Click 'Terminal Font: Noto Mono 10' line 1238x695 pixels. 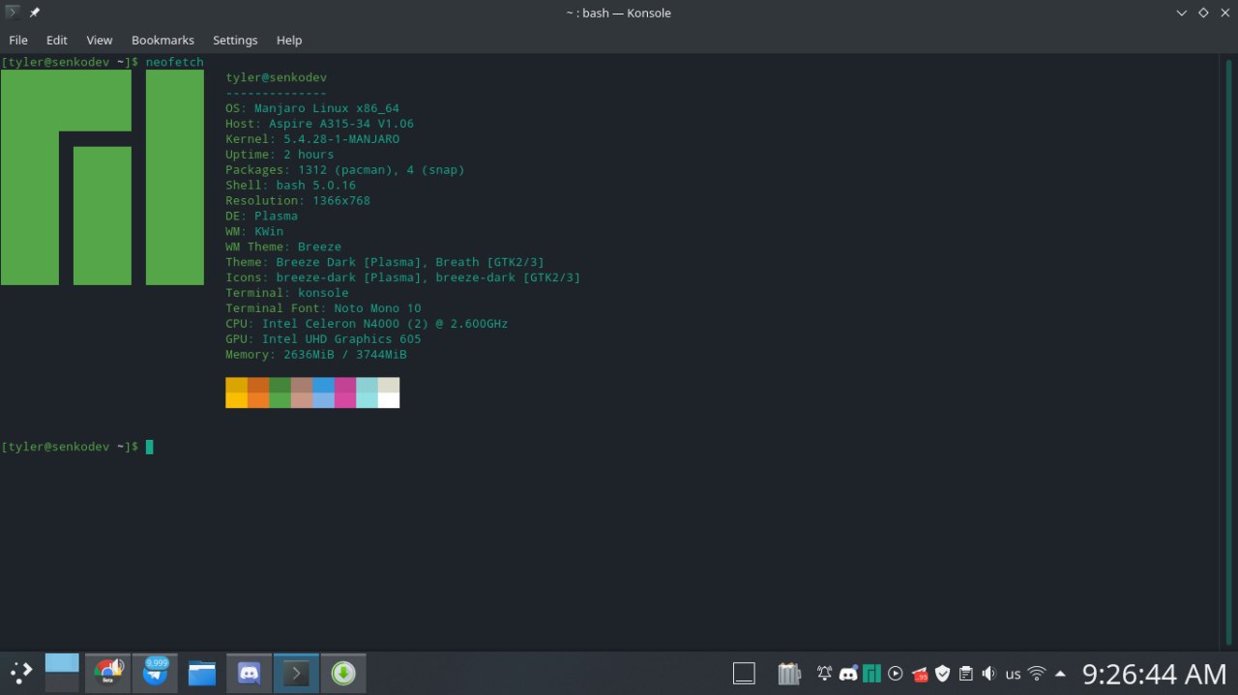point(323,309)
